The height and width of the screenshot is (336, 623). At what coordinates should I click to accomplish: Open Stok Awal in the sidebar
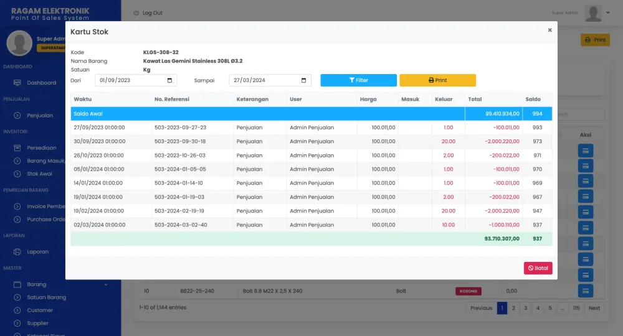click(39, 174)
